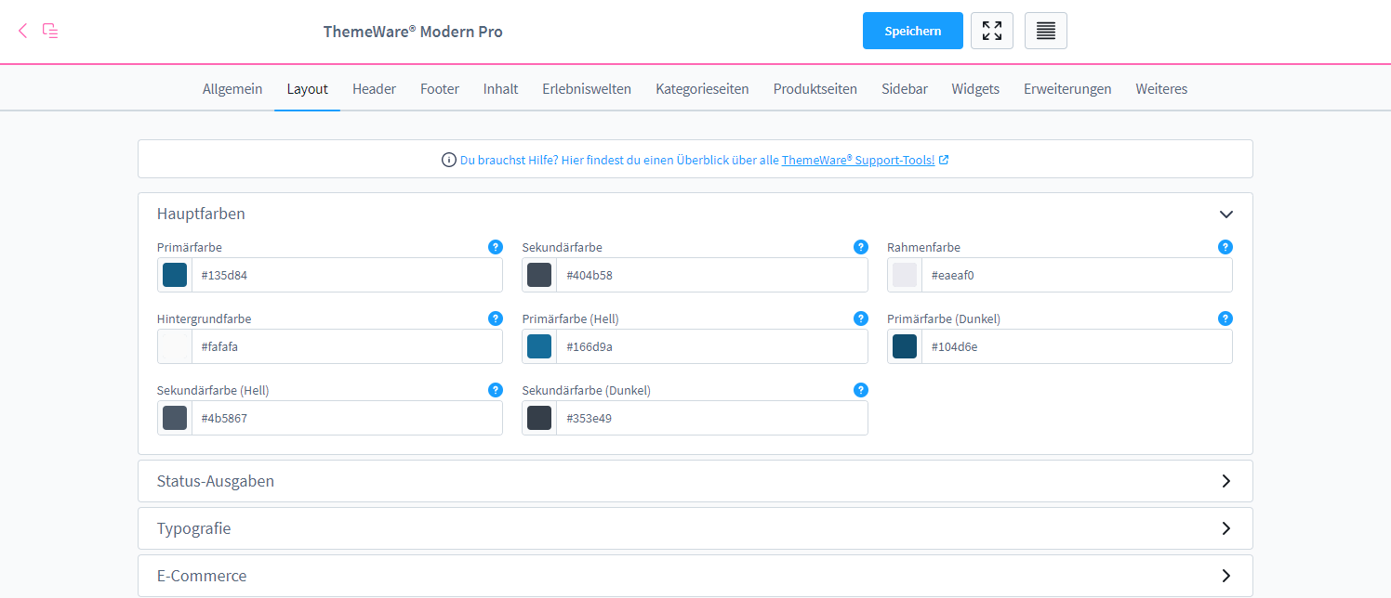Open the Produktseiten tab
This screenshot has height=598, width=1391.
click(815, 89)
